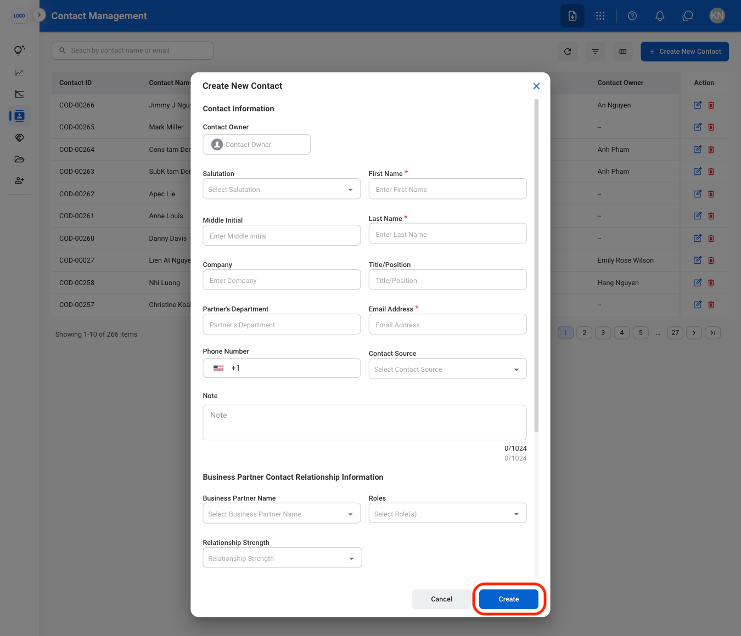This screenshot has width=741, height=636.
Task: Close the dialog with the X icon
Action: (x=536, y=86)
